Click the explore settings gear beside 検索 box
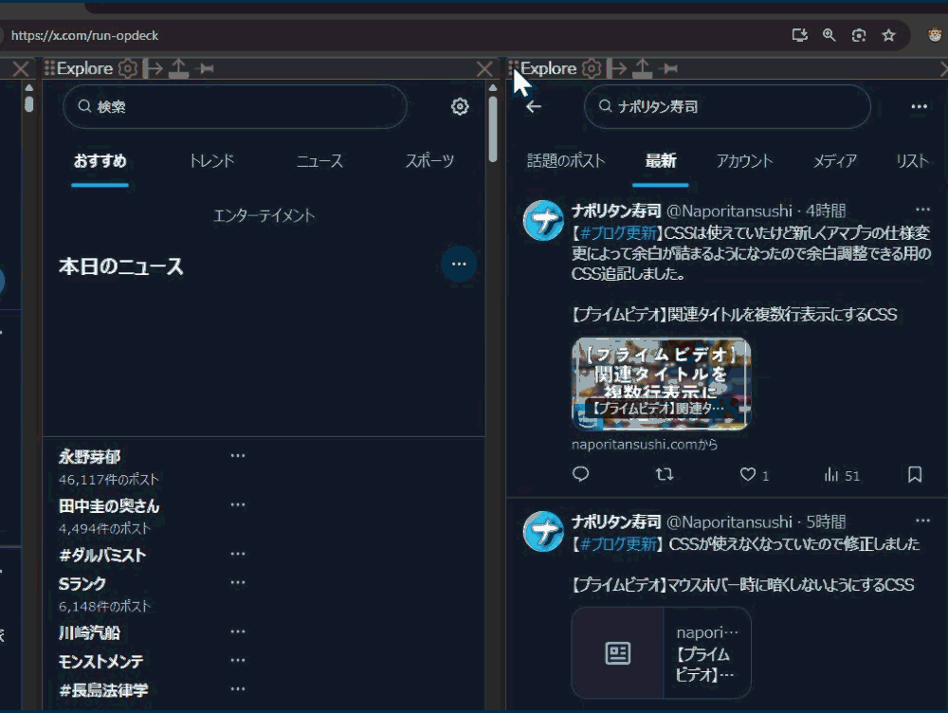The width and height of the screenshot is (948, 713). coord(460,106)
